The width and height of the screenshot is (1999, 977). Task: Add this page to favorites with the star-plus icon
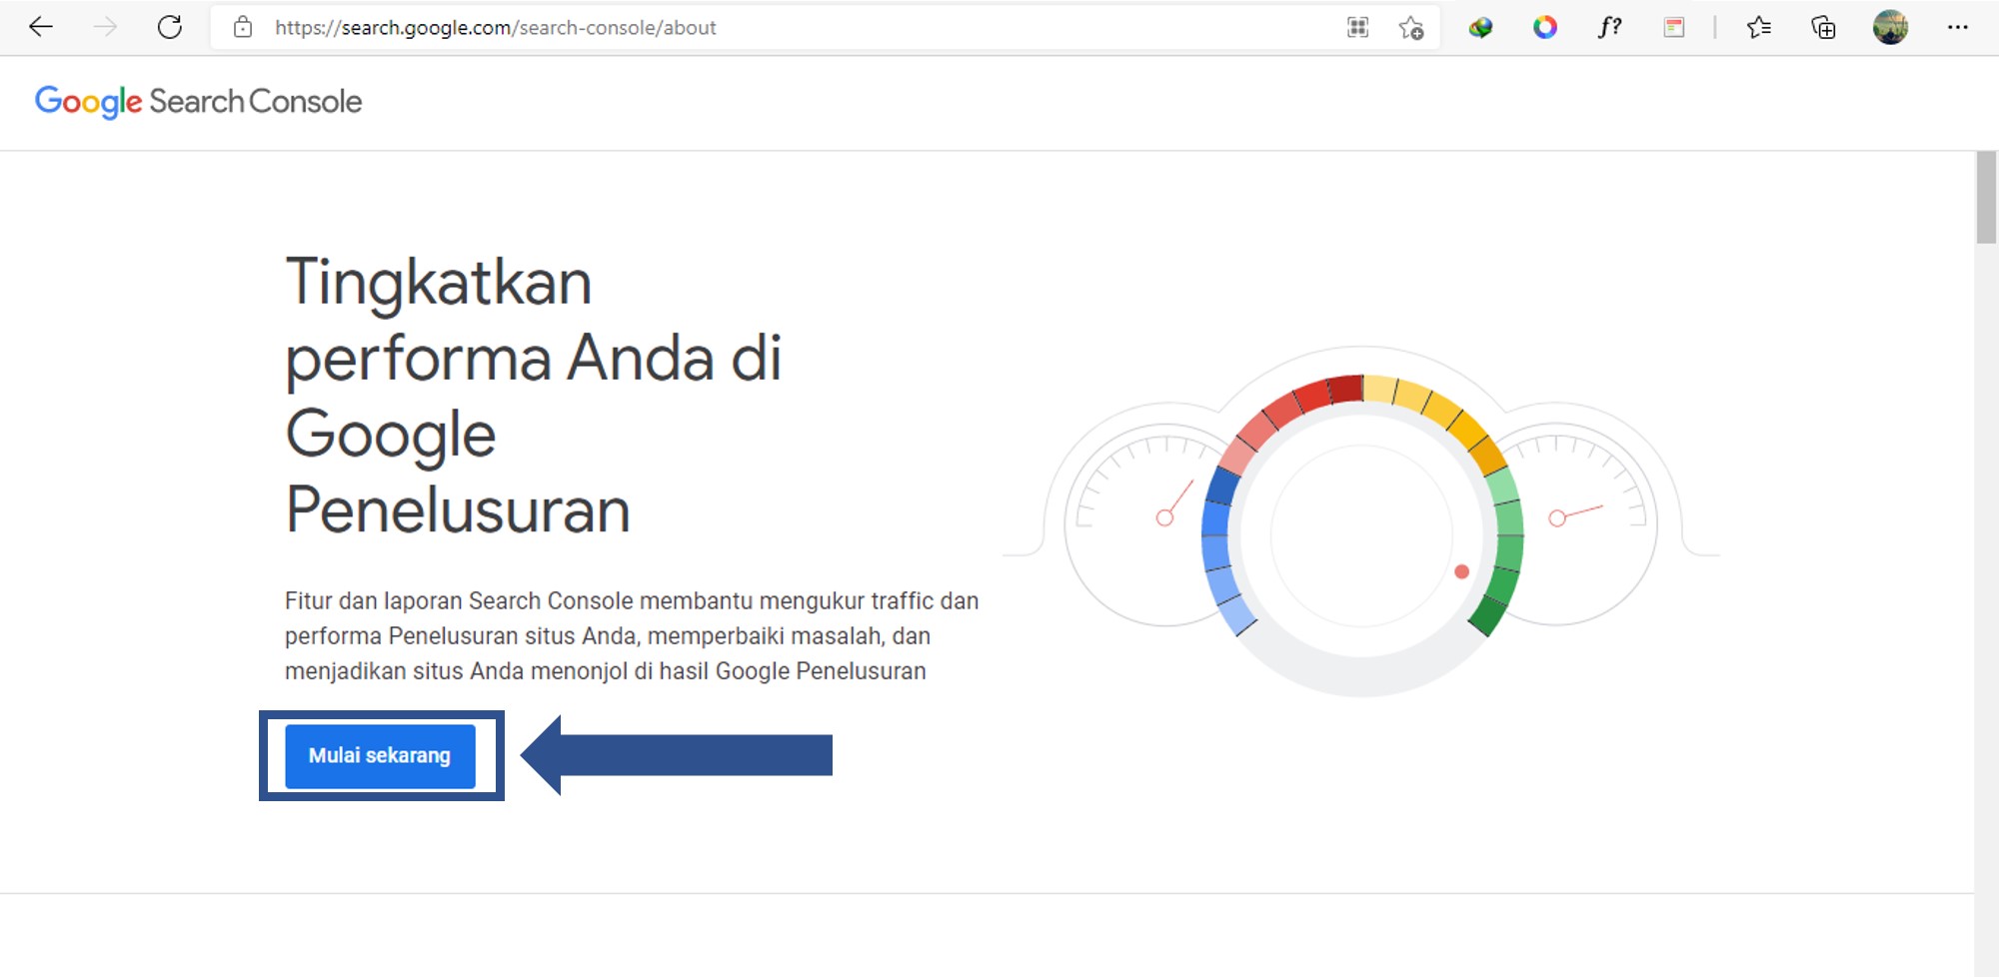tap(1411, 27)
